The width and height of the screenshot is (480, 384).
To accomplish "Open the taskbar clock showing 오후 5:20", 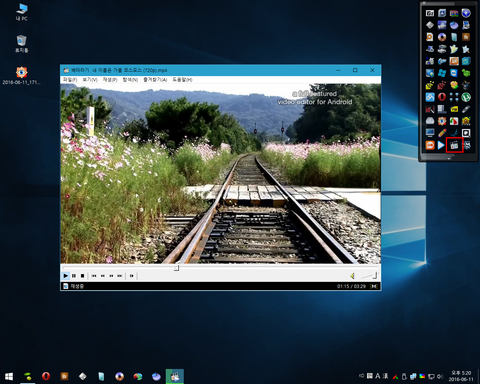I will coord(461,376).
